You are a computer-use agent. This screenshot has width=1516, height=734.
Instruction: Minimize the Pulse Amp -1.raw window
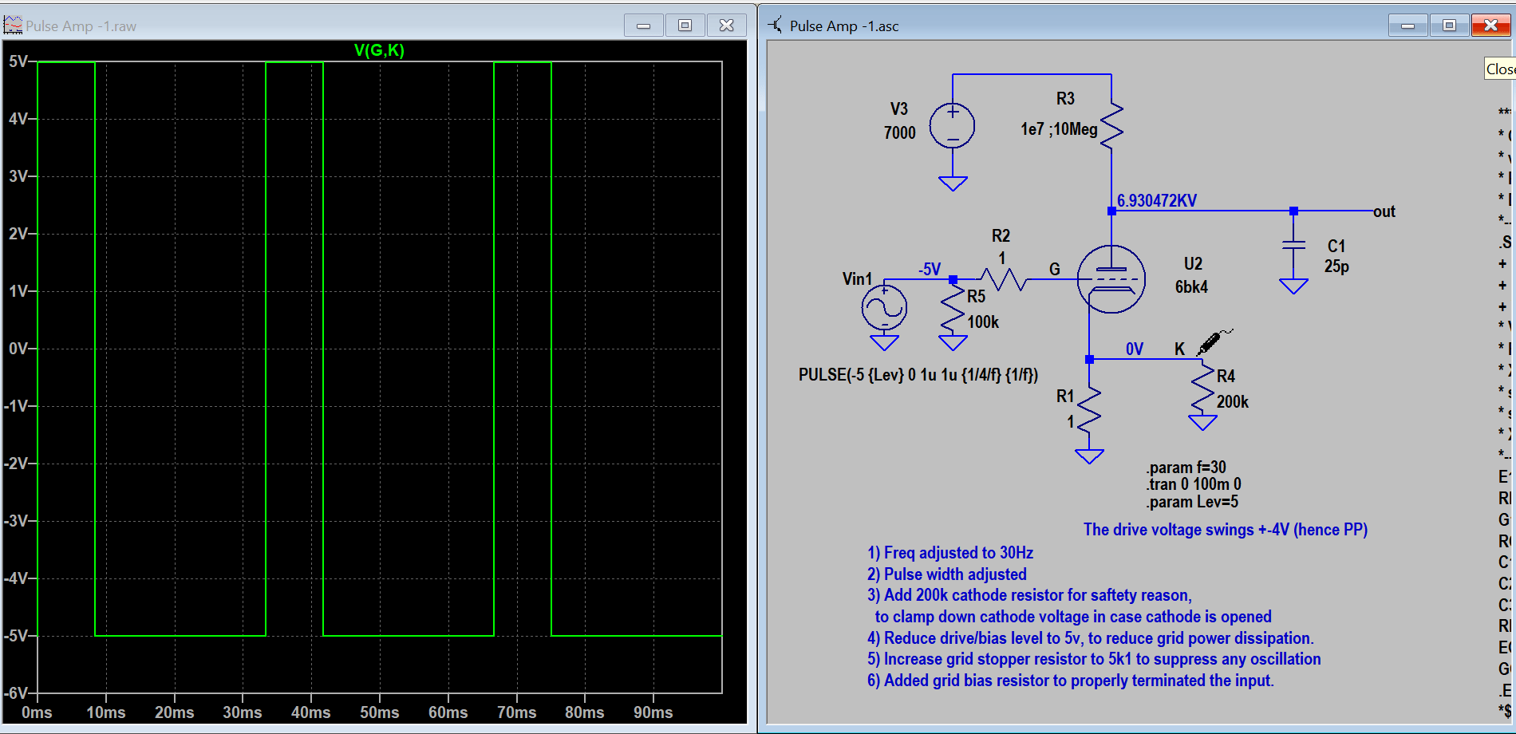pyautogui.click(x=644, y=26)
